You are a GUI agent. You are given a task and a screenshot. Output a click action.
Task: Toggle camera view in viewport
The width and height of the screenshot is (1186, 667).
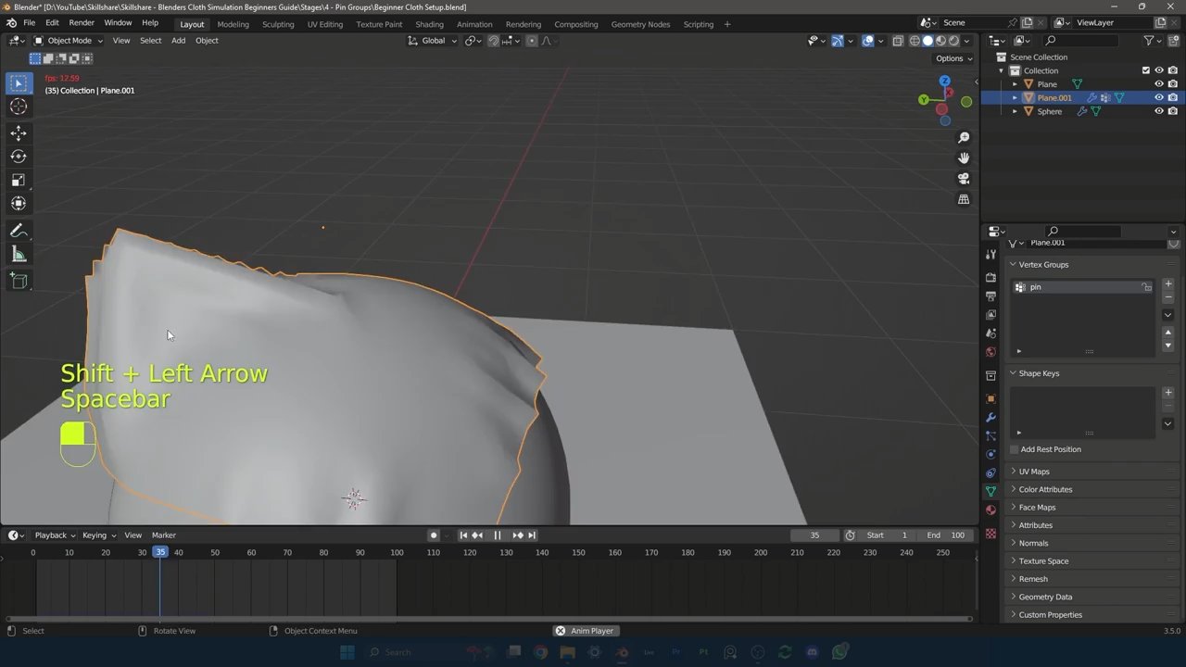pos(964,179)
